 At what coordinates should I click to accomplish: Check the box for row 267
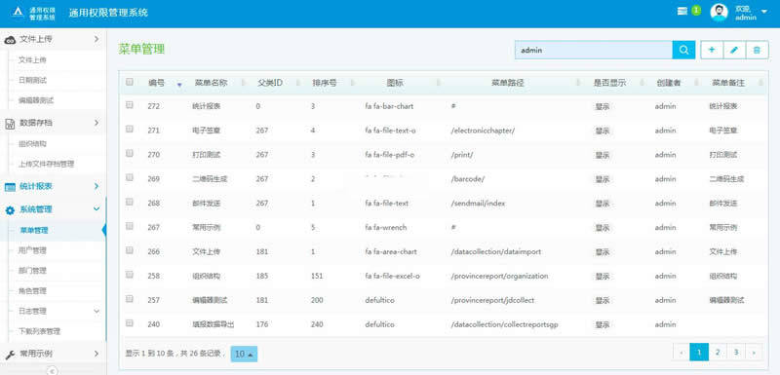pos(130,226)
